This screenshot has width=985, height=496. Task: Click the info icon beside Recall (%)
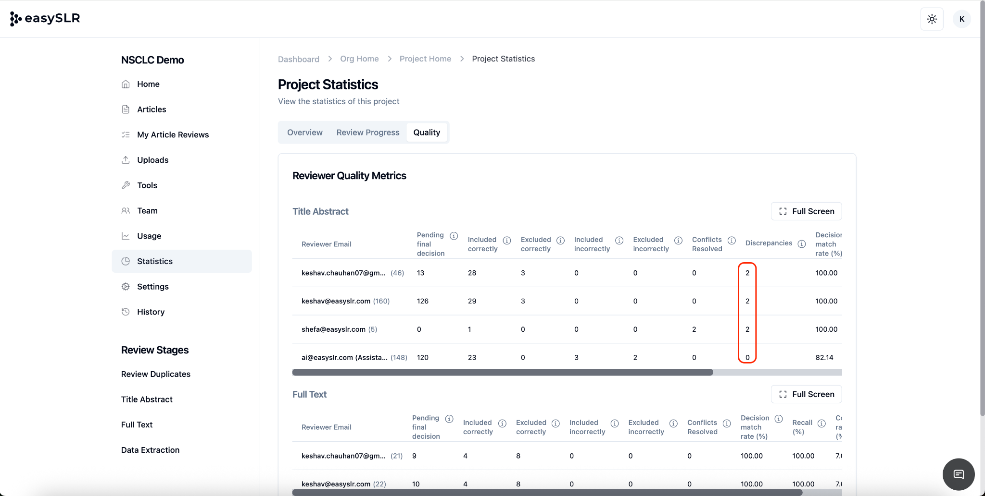821,423
